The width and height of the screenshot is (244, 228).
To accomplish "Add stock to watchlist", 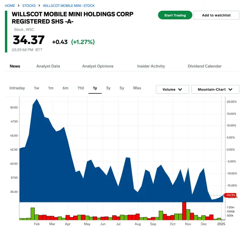I will tap(216, 15).
